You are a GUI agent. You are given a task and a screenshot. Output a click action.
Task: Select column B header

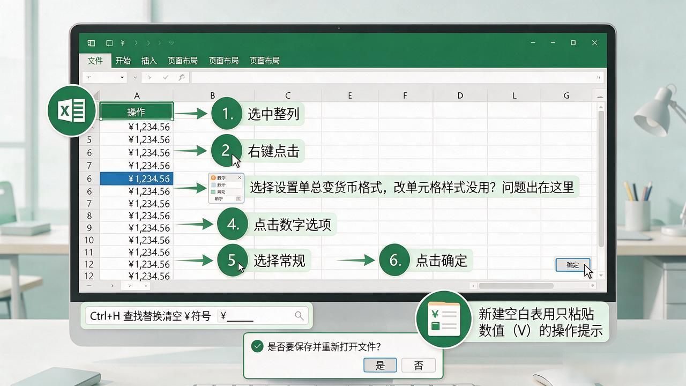click(x=212, y=95)
